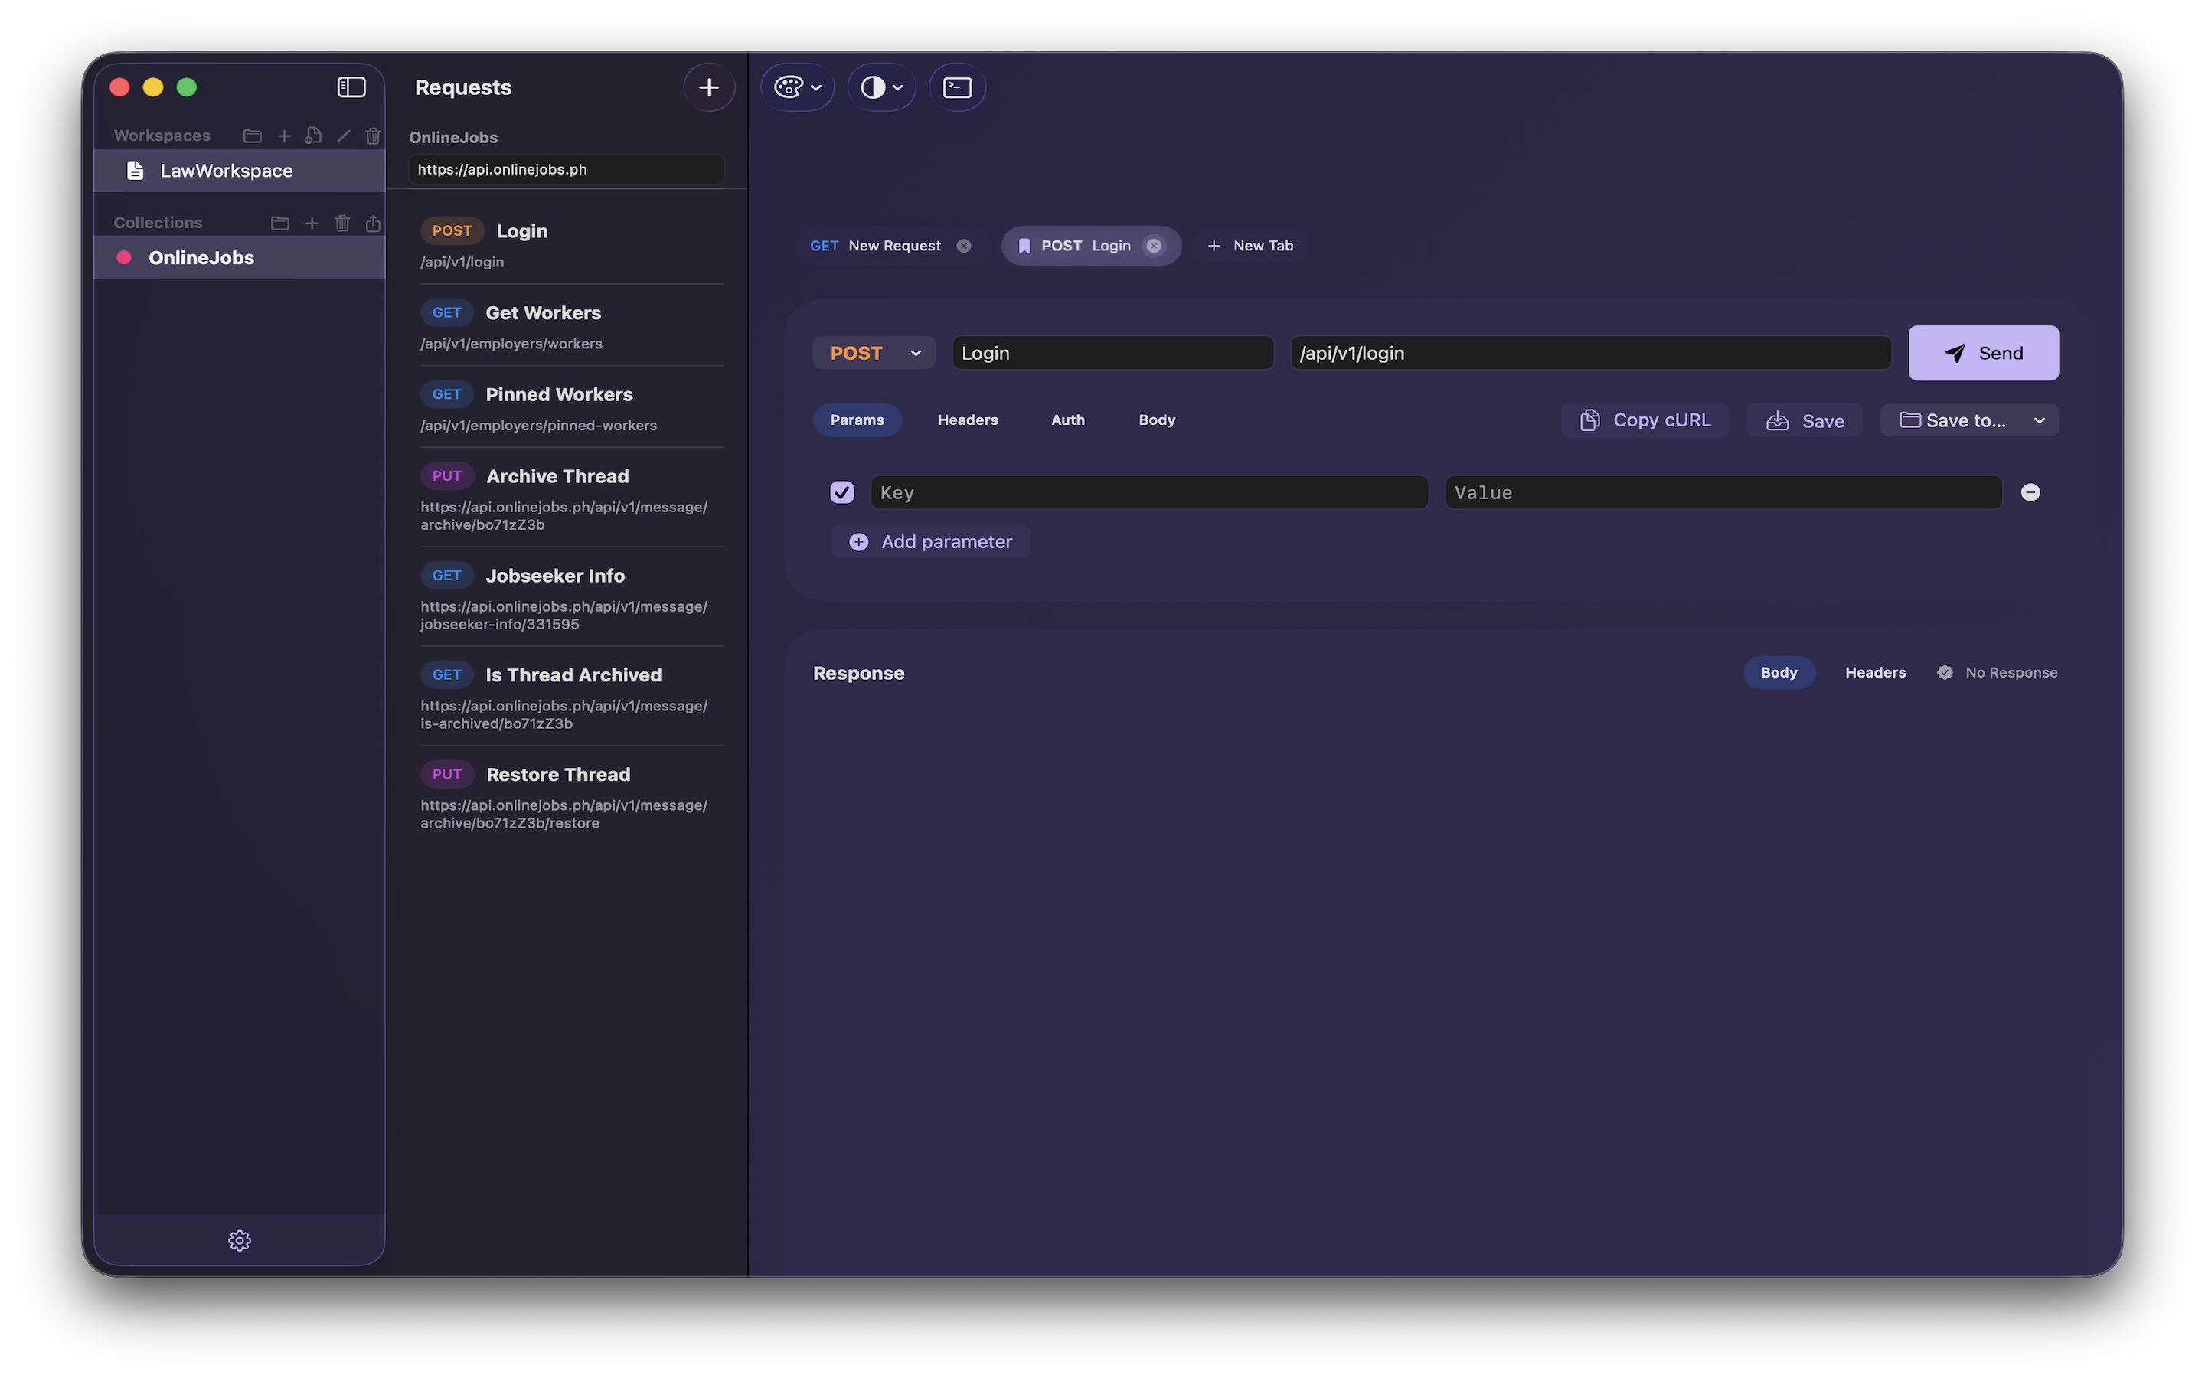
Task: Delete the workspace via the trash icon
Action: click(373, 135)
